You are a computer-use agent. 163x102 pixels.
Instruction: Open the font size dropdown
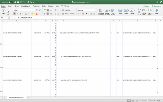32,10
